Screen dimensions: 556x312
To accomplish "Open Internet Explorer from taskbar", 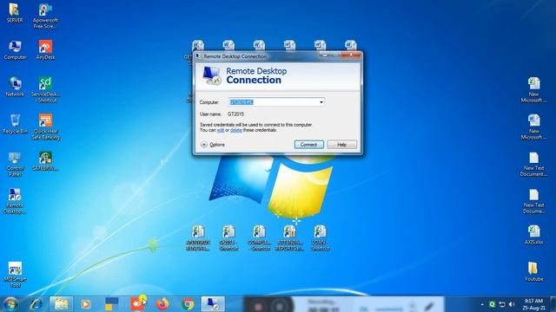I will pyautogui.click(x=36, y=304).
